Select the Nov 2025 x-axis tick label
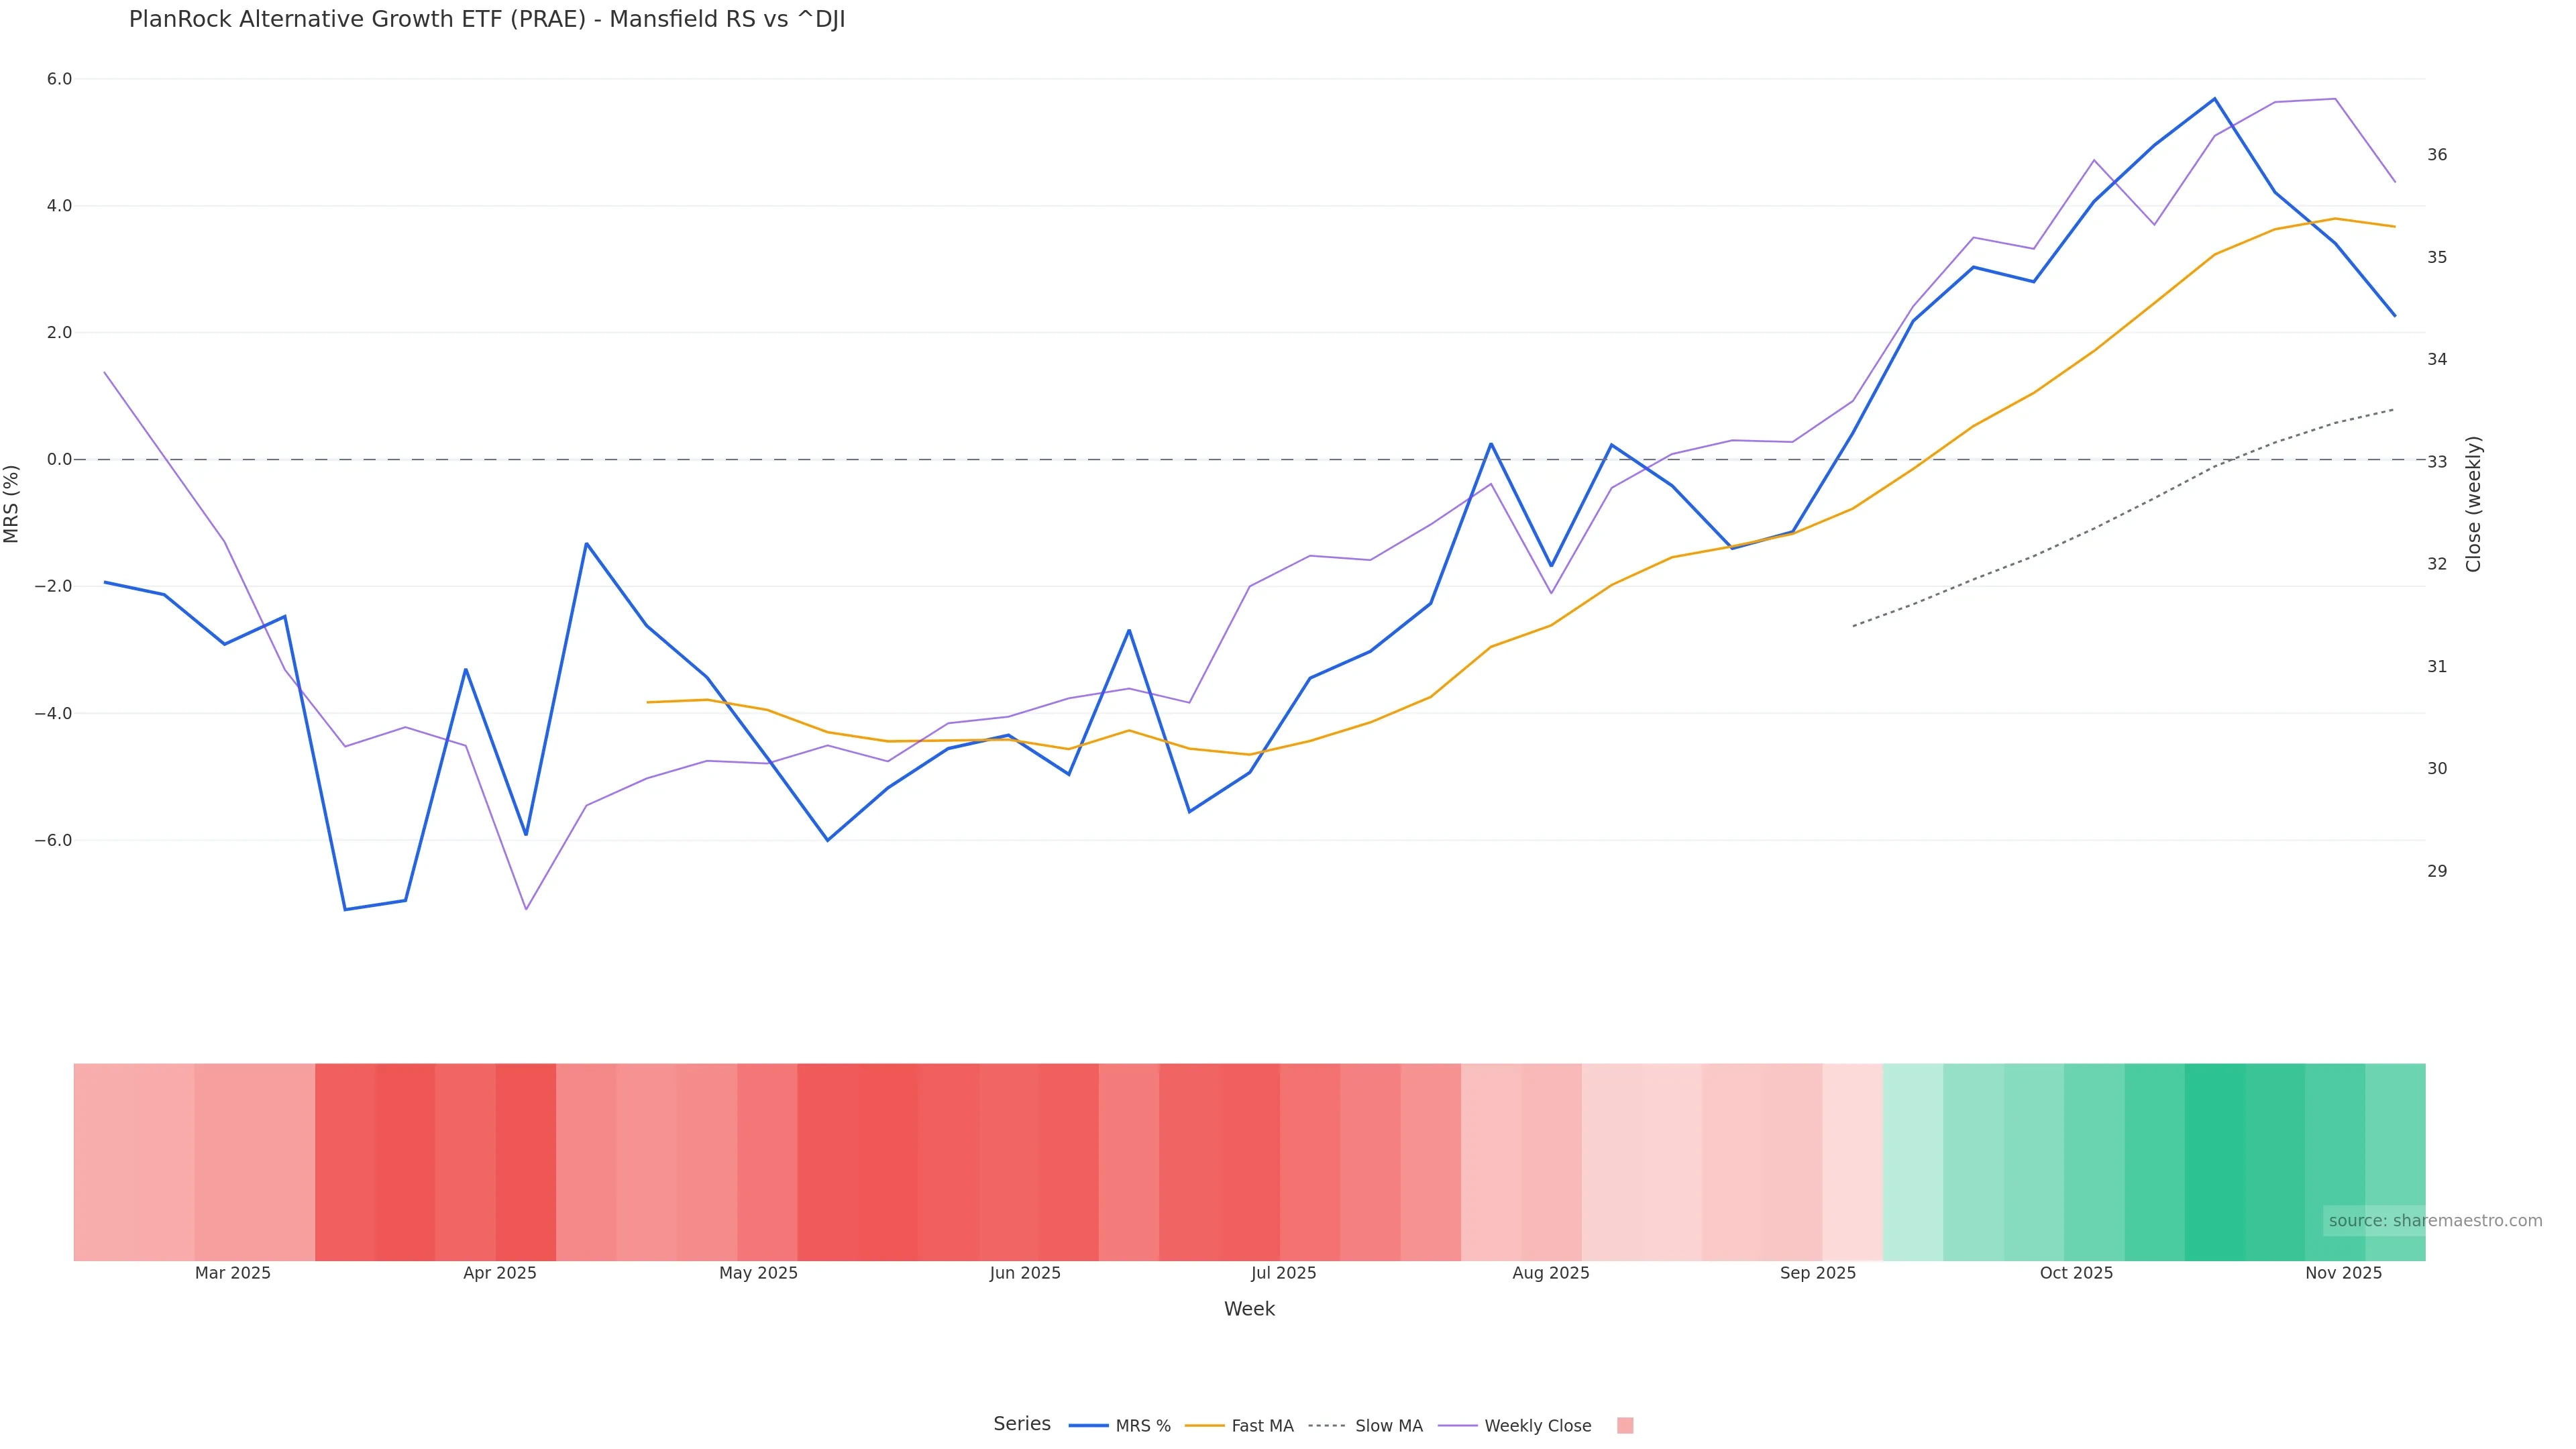2576x1449 pixels. pyautogui.click(x=2343, y=1273)
